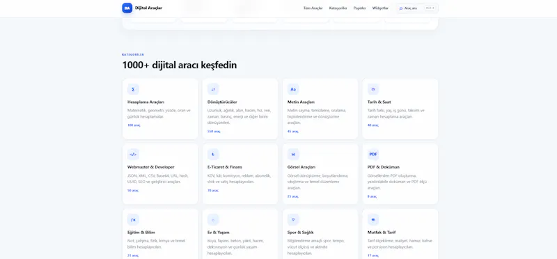Click the 70 araç count label
This screenshot has height=259, width=557.
213,191
